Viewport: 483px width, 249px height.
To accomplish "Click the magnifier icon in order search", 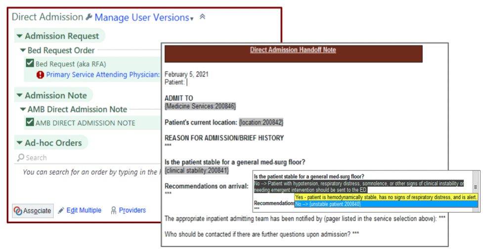I will (x=20, y=158).
